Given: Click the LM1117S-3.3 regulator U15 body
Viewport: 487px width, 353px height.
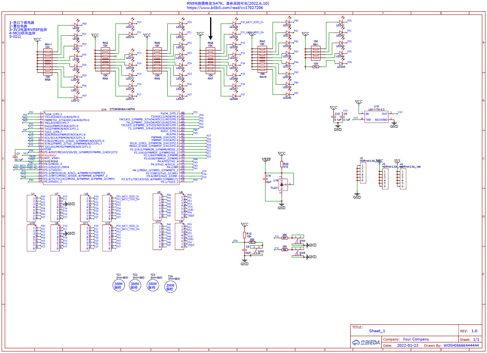Looking at the screenshot, I should click(377, 116).
